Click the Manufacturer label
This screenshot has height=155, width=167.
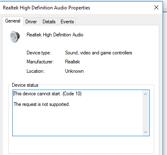[x=40, y=62]
